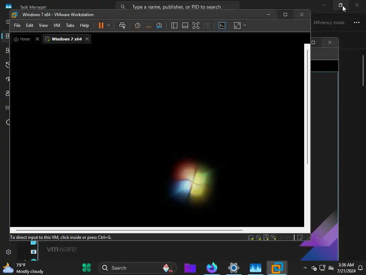This screenshot has height=275, width=366.
Task: Click the network adapter status icon
Action: (x=273, y=238)
